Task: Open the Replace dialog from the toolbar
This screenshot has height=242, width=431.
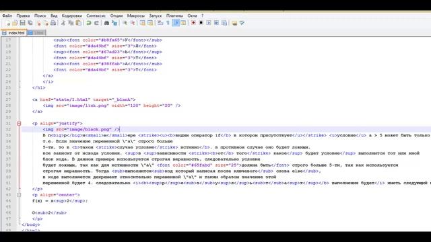Action: point(114,23)
